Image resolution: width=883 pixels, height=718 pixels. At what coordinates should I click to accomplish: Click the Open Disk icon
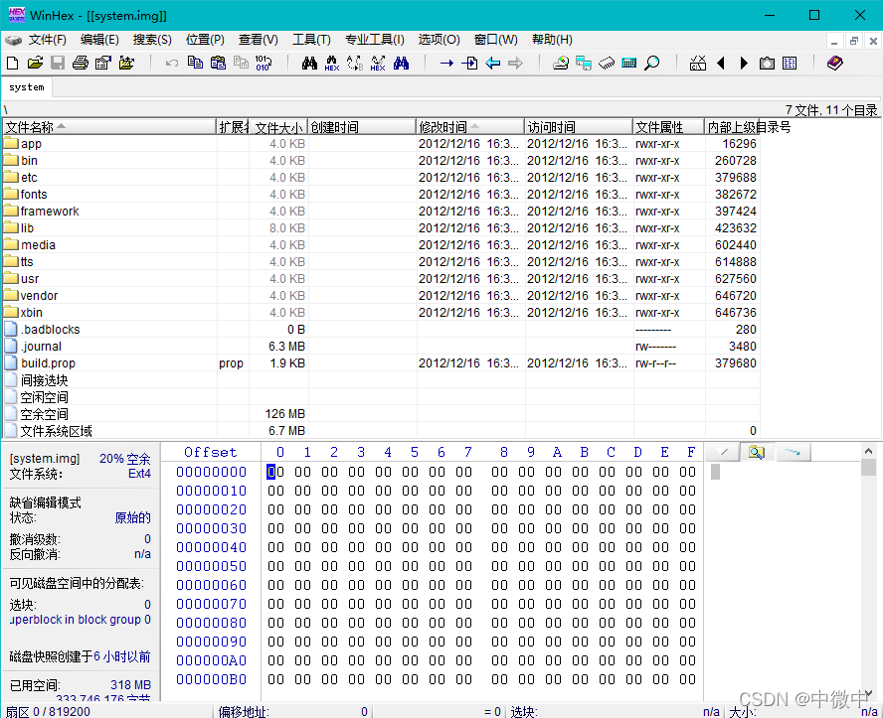pyautogui.click(x=561, y=63)
